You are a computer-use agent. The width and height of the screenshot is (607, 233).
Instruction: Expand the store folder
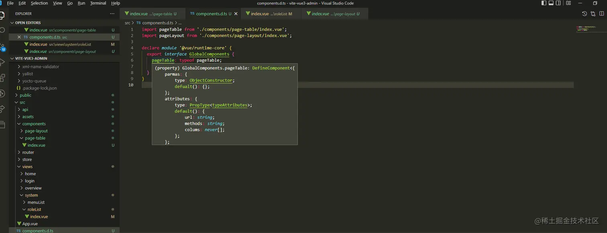coord(64,160)
